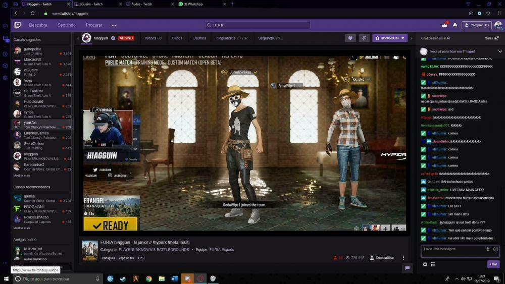Click the emote smiley in chat box
The image size is (505, 284).
[x=495, y=249]
